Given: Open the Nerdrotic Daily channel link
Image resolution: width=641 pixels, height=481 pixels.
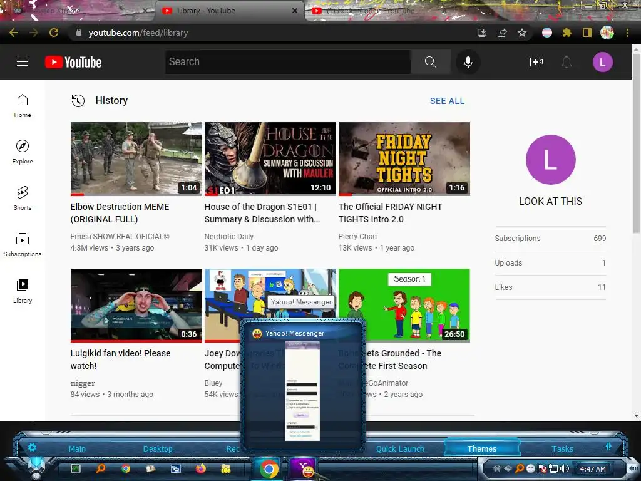Looking at the screenshot, I should pos(229,236).
